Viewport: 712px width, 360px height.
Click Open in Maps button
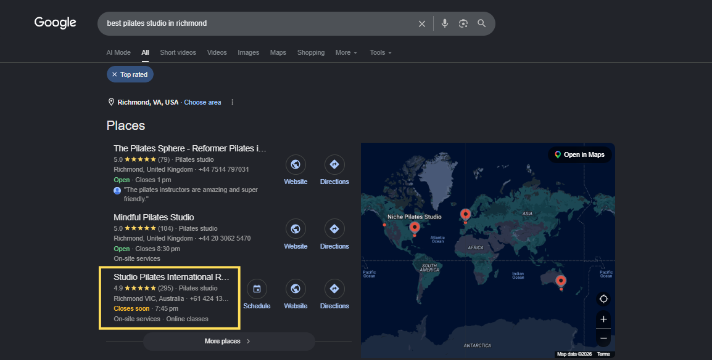(x=580, y=155)
